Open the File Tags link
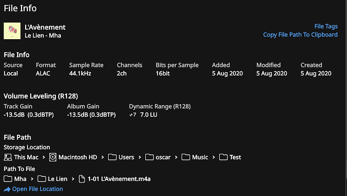 click(326, 26)
